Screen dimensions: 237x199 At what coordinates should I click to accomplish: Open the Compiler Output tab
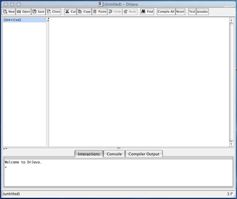tap(144, 154)
